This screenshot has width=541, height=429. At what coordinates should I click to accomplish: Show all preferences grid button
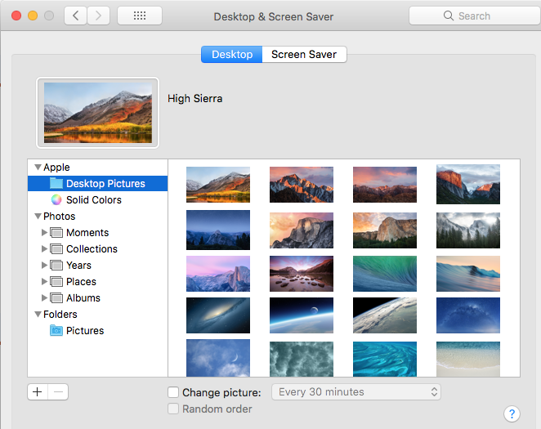(140, 16)
